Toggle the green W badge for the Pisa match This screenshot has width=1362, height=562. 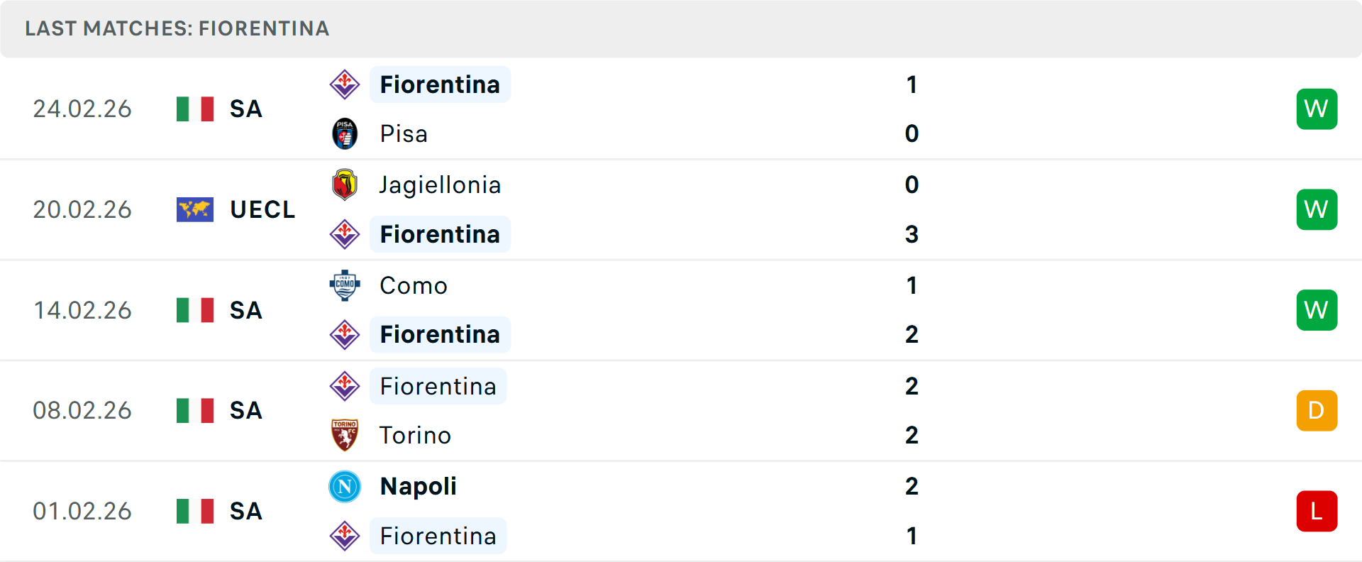coord(1317,109)
